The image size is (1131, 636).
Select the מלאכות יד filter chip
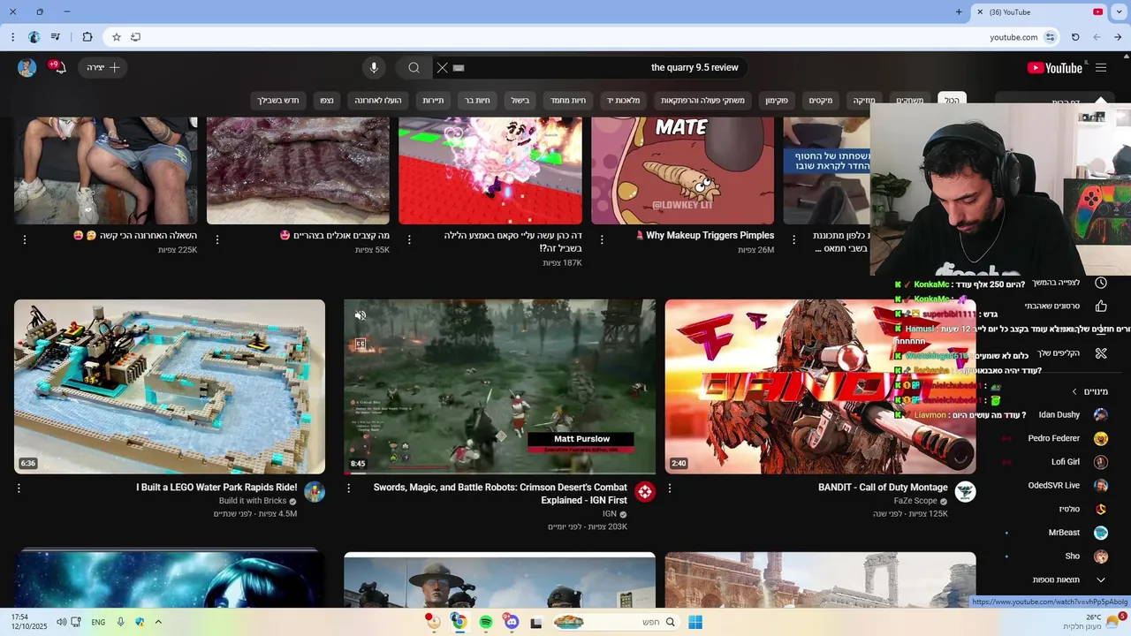(624, 101)
